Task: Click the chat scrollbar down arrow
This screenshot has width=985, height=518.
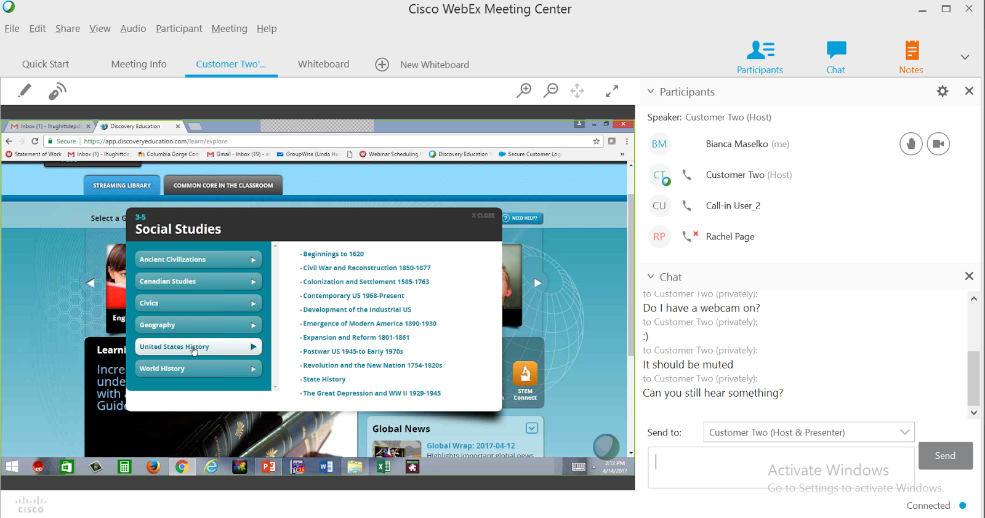Action: point(974,413)
